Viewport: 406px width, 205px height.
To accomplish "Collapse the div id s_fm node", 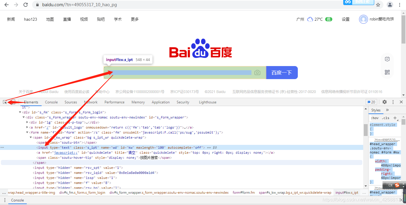I will click(20, 112).
